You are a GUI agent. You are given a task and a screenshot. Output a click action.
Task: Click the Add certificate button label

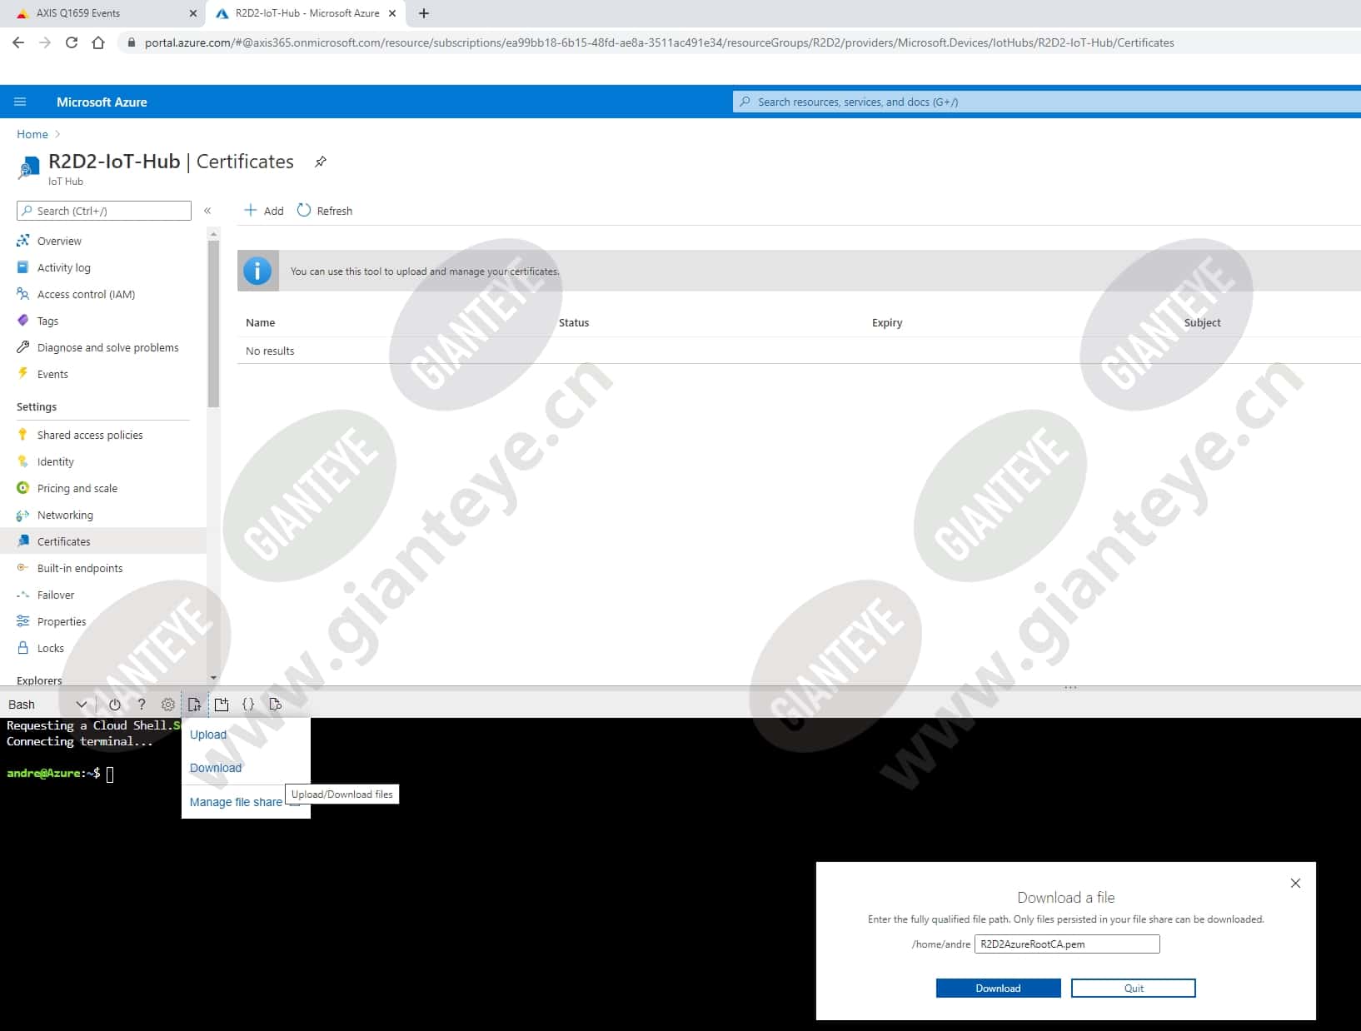274,211
